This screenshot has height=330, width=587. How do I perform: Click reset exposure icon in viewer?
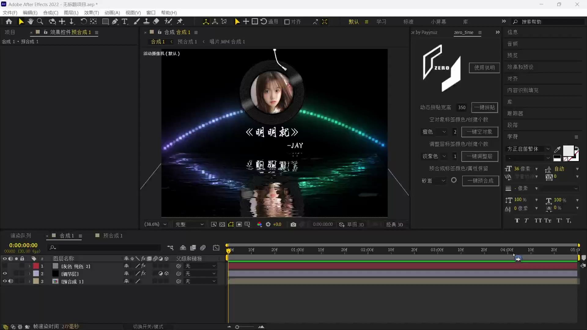coord(268,225)
